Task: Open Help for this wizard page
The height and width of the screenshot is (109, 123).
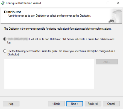Action: coord(11,104)
